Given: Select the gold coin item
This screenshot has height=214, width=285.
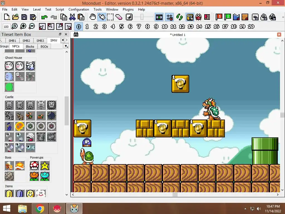Looking at the screenshot, I should [x=9, y=193].
